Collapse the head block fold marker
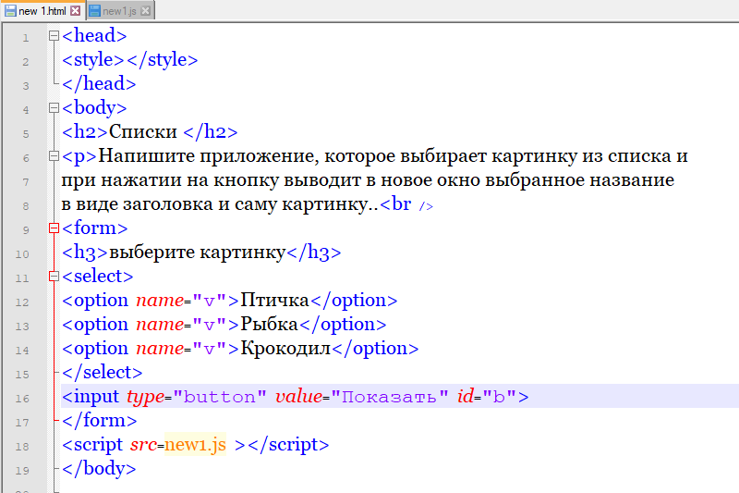Screen dimensions: 739x493 pyautogui.click(x=54, y=37)
